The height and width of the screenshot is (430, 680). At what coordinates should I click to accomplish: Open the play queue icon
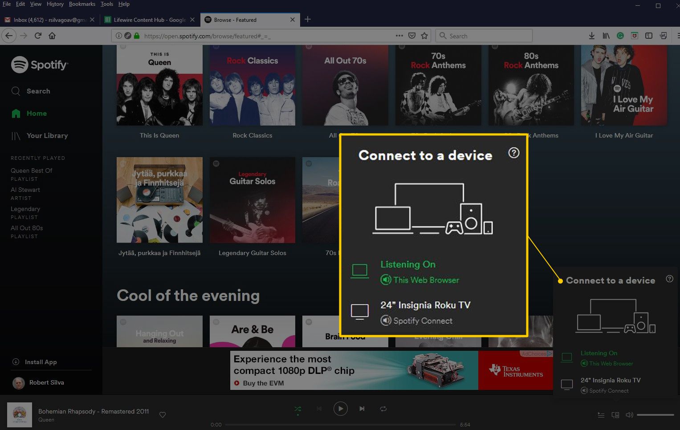click(x=601, y=415)
